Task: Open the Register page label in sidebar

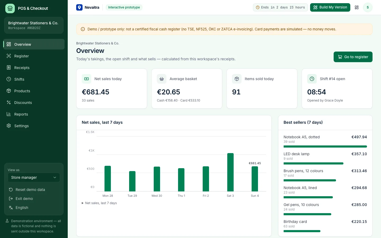Action: pyautogui.click(x=21, y=56)
